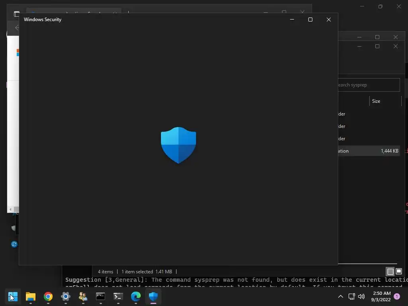Switch Explorer to large thumbnails view
Screen dimensions: 408x306
[x=398, y=272]
